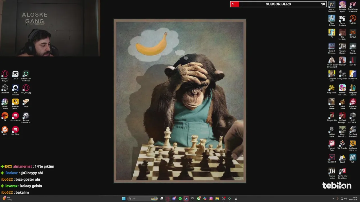360x202 pixels.
Task: Select the Gang Beasts desktop icon
Action: click(x=332, y=89)
